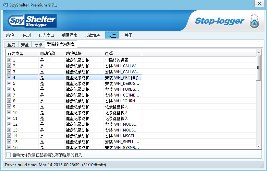Switch to the 安全 sub-tab

[x=25, y=45]
